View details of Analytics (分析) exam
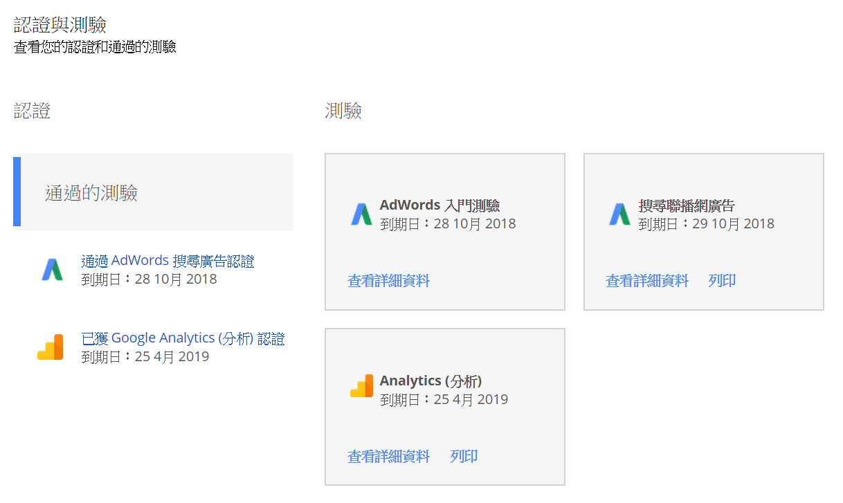843x503 pixels. point(388,457)
